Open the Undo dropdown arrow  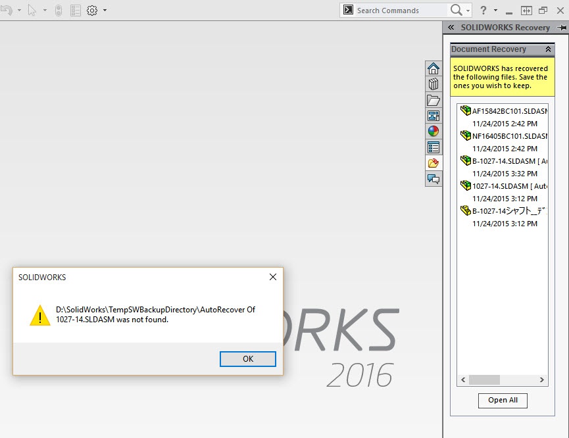tap(19, 10)
